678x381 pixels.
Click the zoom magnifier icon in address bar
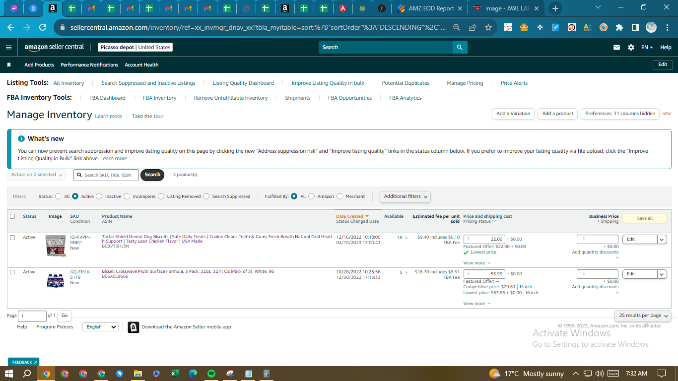pos(456,27)
